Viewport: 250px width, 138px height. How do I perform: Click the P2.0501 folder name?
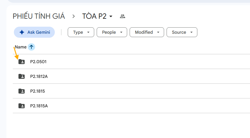coord(38,62)
